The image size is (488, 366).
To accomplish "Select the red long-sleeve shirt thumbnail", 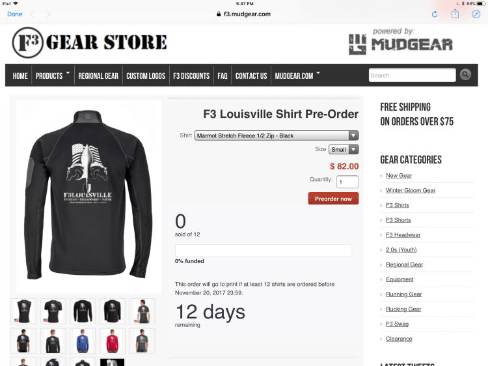I will [113, 341].
